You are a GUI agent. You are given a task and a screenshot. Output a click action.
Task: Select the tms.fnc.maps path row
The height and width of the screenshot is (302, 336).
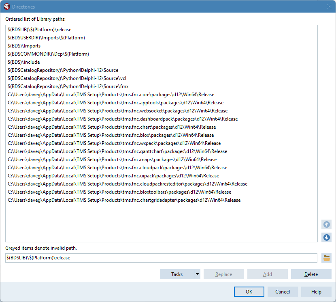[x=162, y=160]
